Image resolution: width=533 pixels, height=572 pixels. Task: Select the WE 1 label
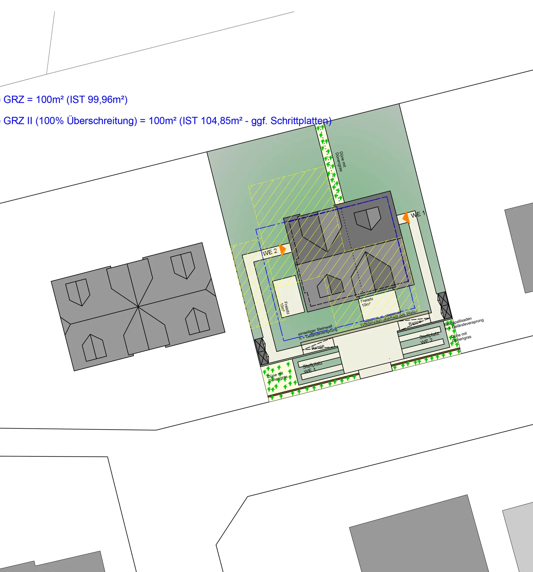pos(418,214)
